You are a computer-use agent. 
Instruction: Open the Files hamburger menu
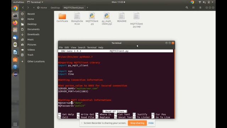pyautogui.click(x=200, y=7)
